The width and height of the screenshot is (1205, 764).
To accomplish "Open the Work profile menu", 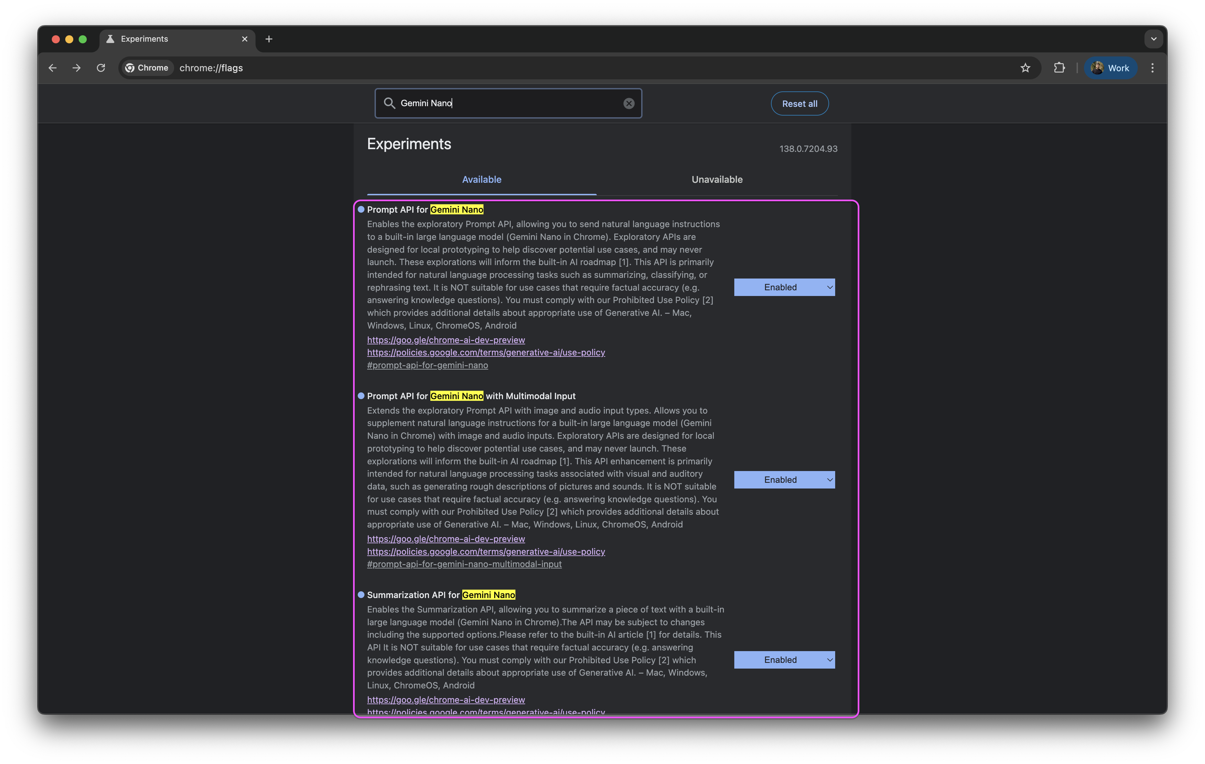I will (x=1111, y=68).
